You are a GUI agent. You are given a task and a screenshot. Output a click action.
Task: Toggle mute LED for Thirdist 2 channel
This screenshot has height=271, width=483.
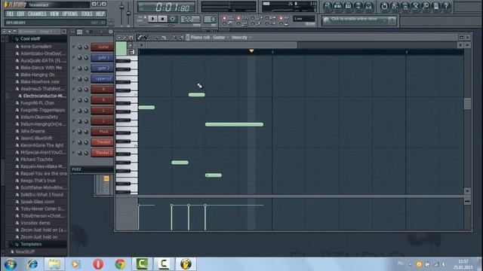(x=74, y=153)
